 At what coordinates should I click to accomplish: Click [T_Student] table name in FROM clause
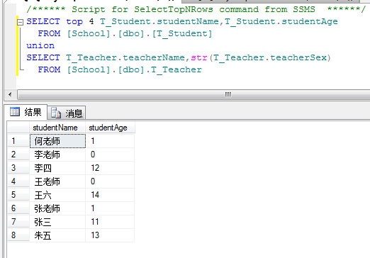182,33
